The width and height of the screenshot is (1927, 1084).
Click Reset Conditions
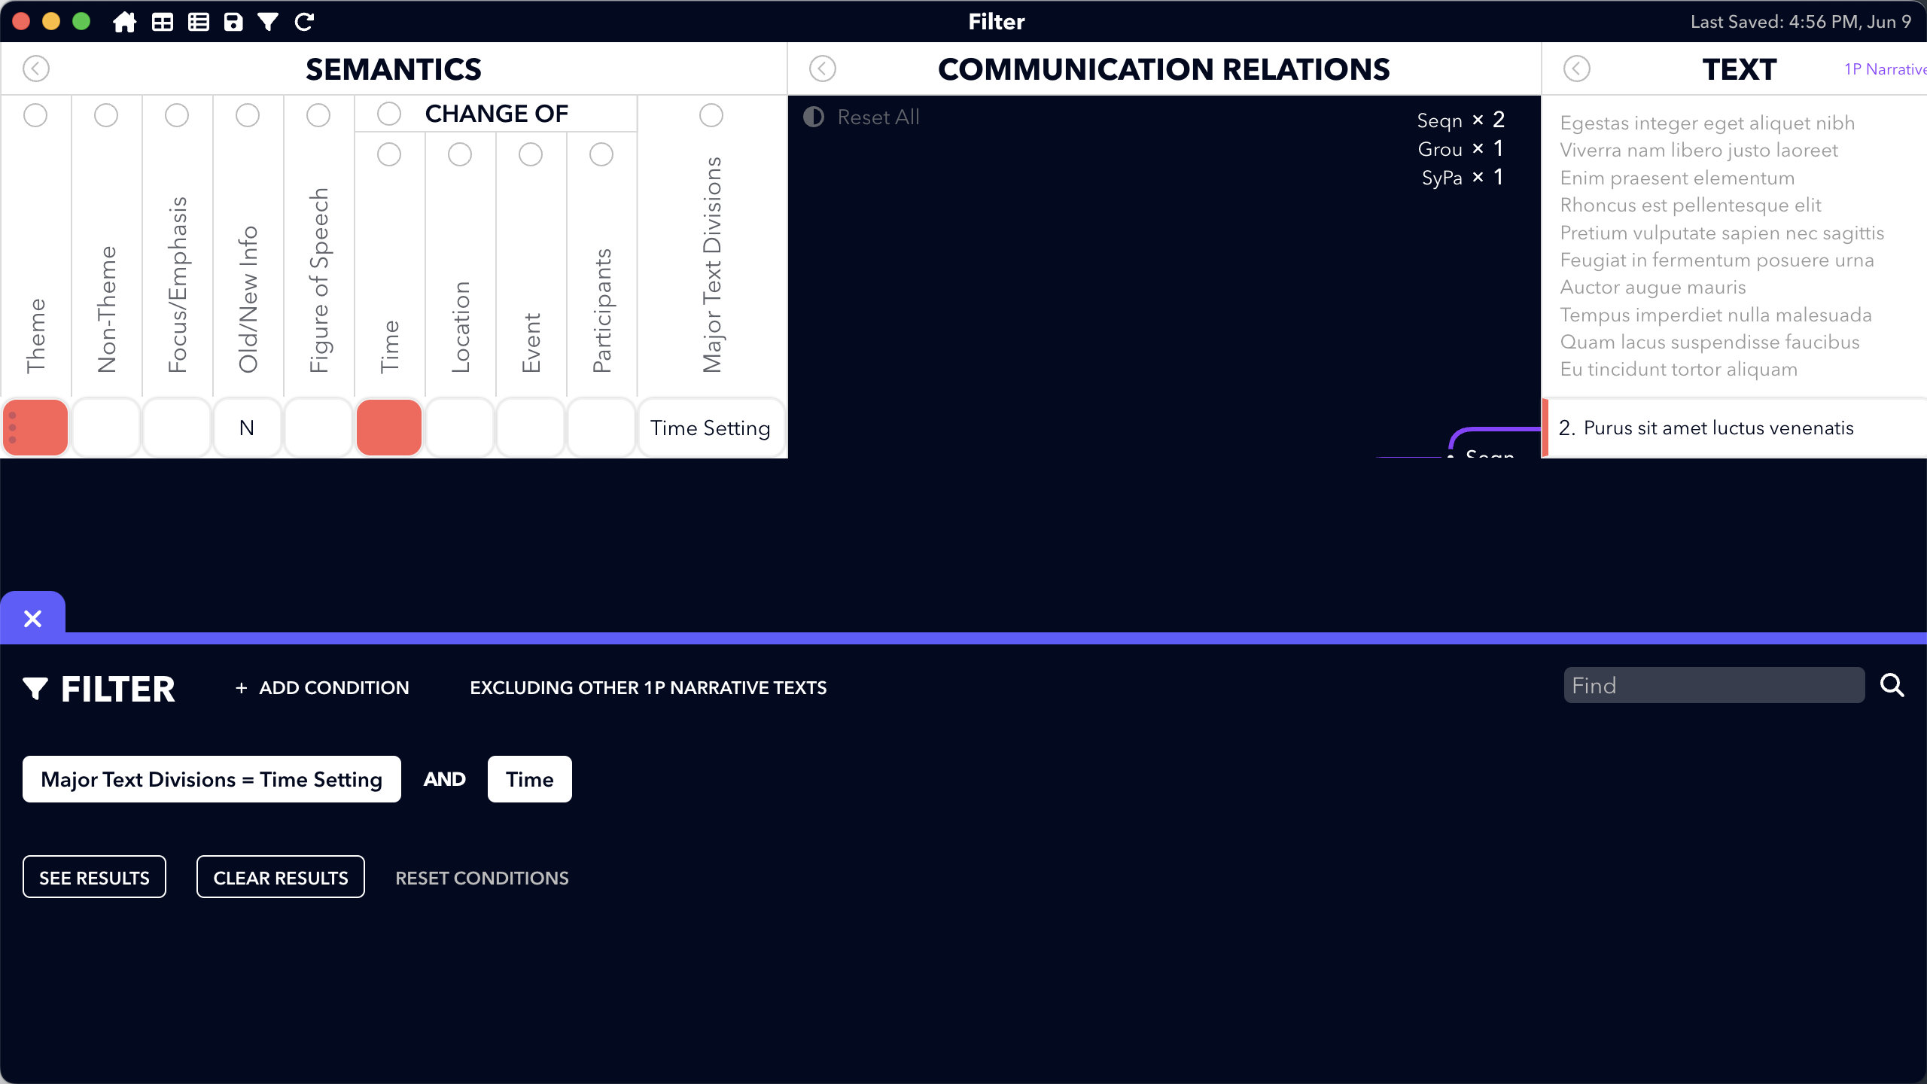pyautogui.click(x=482, y=878)
